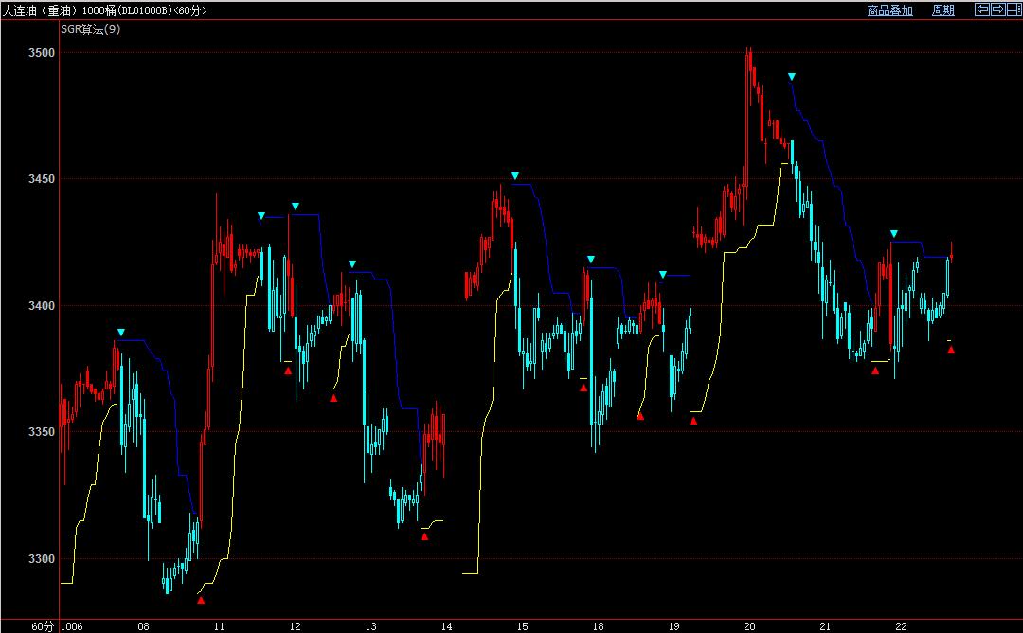Click the cyan sell arrow above the 3500 peak
The width and height of the screenshot is (1023, 633).
792,76
